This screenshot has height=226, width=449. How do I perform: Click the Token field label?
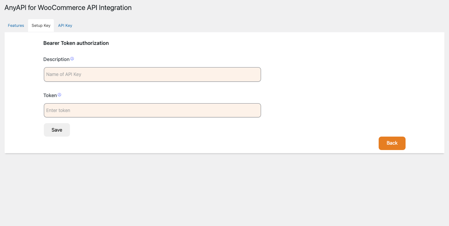(x=50, y=95)
